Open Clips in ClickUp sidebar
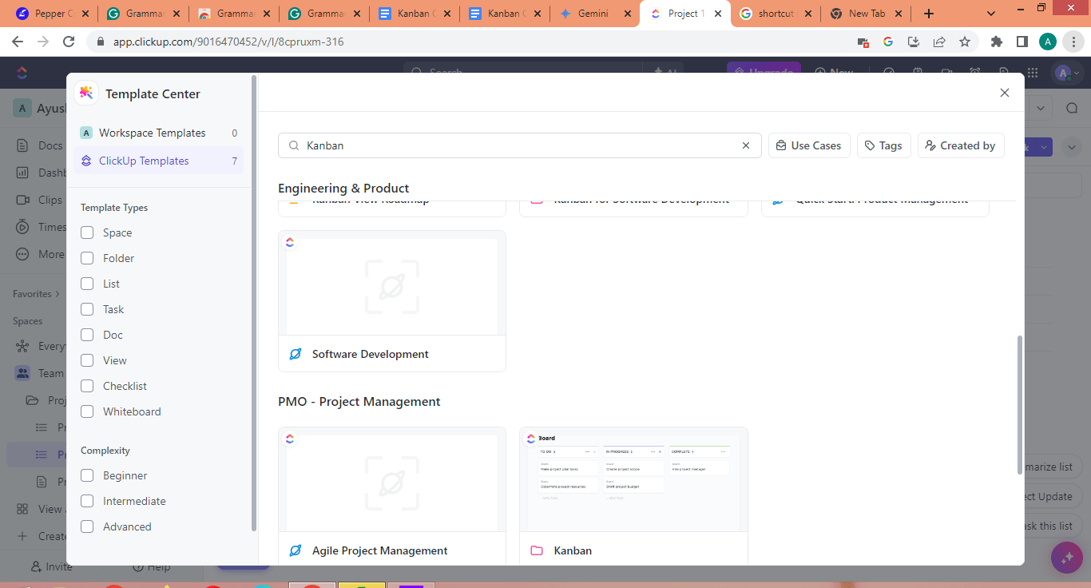This screenshot has width=1091, height=588. [41, 200]
